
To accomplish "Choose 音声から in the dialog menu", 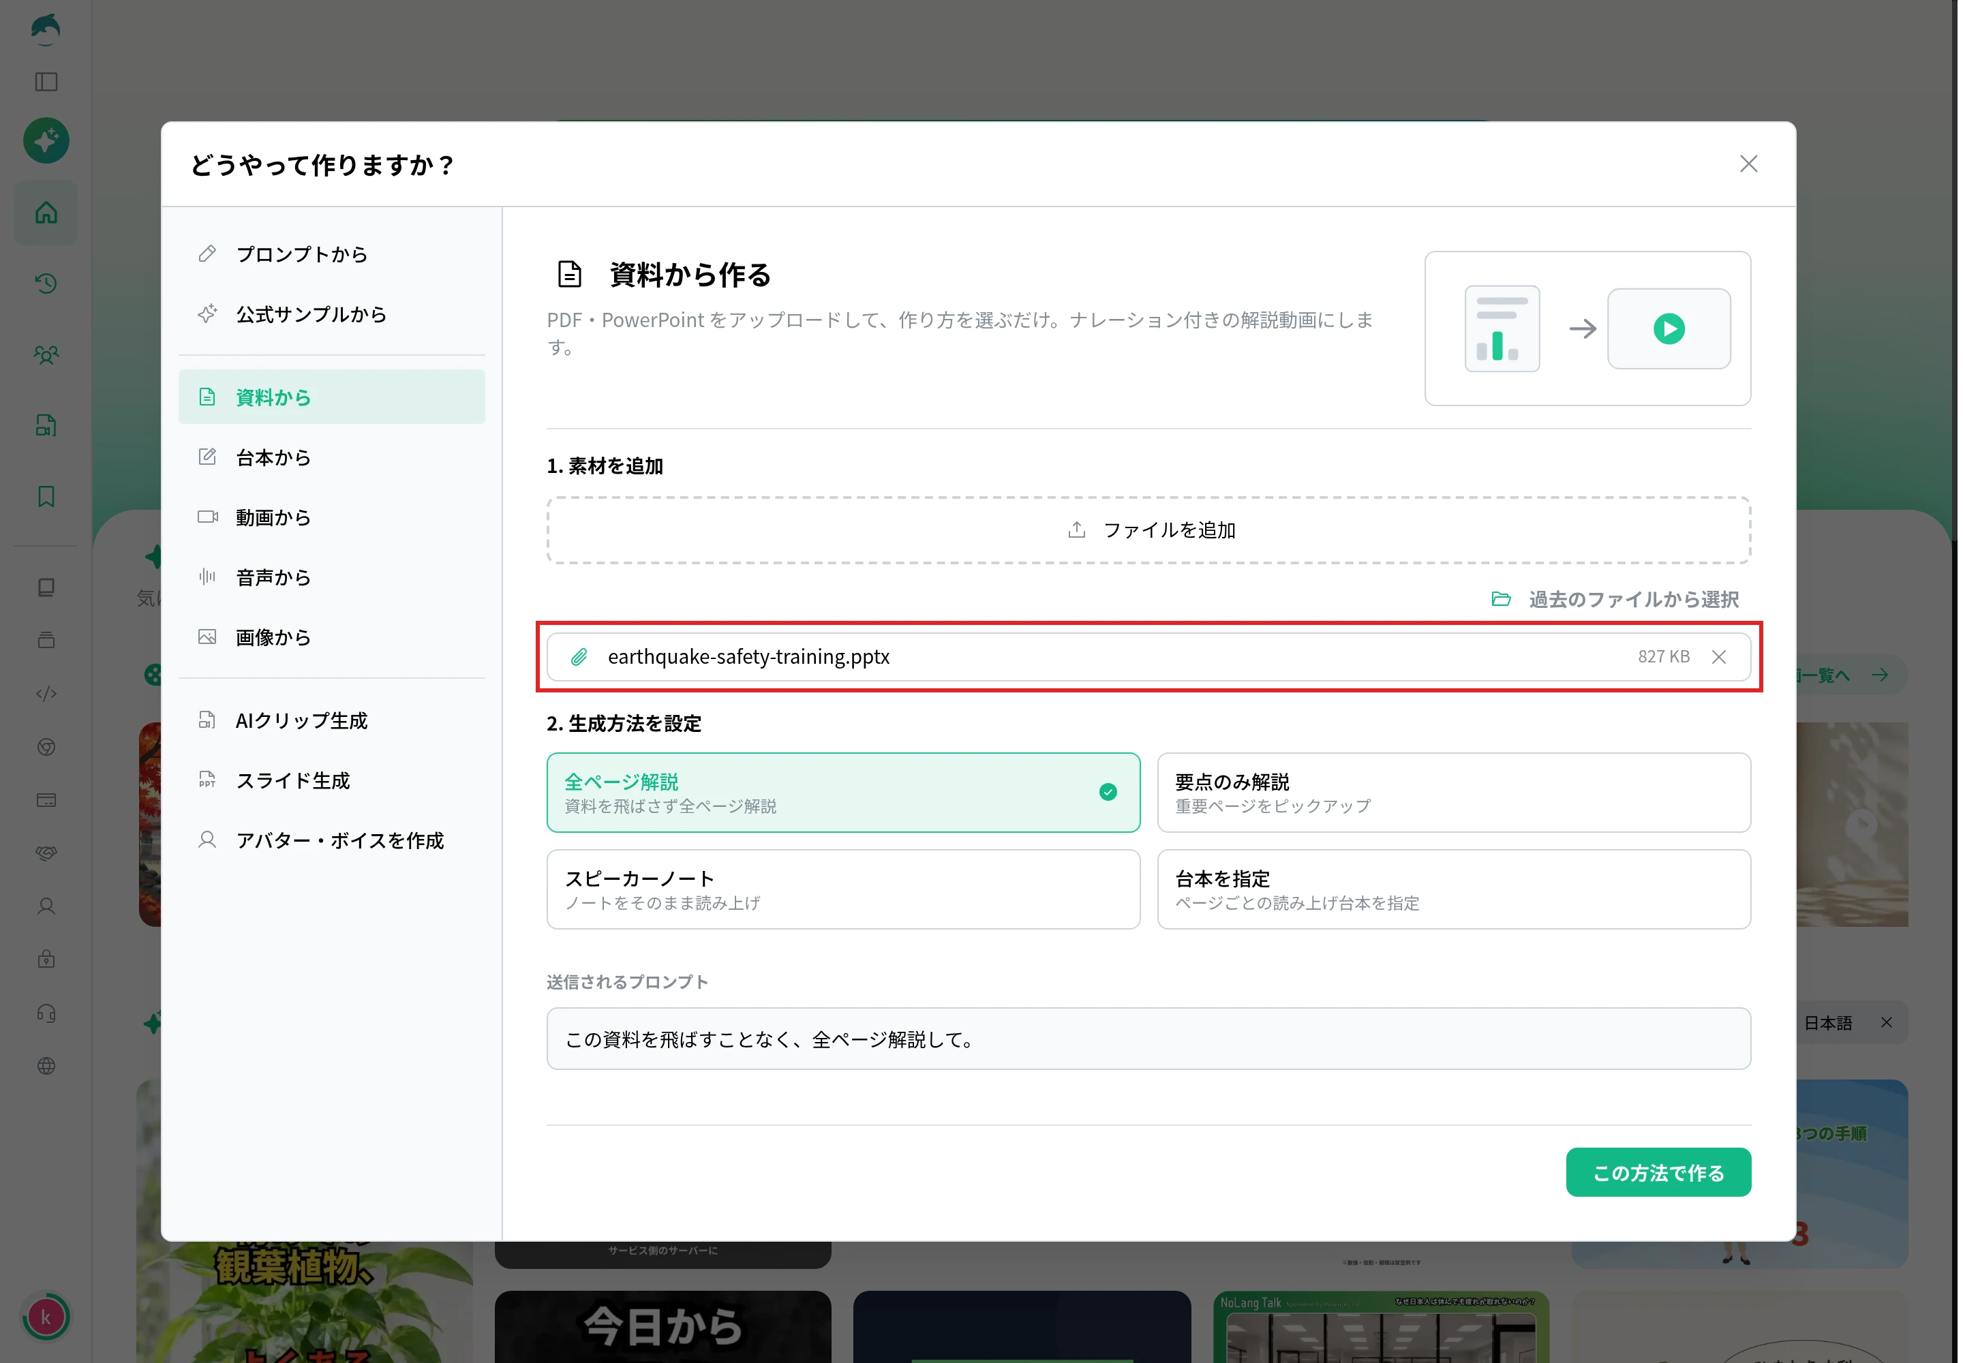I will point(331,577).
